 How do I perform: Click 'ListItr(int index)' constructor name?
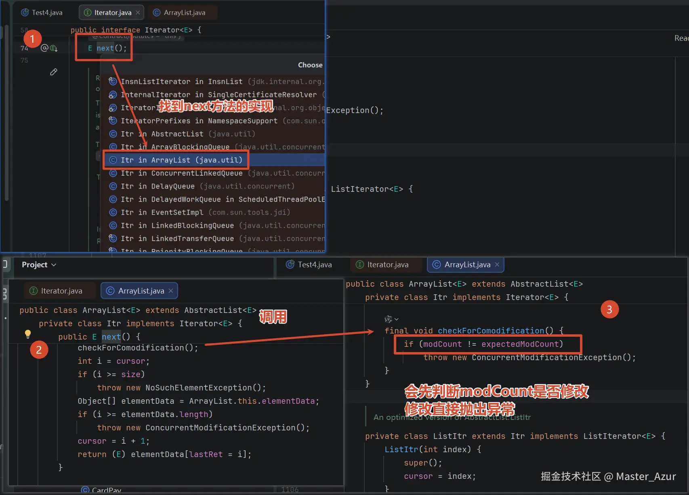pos(402,449)
